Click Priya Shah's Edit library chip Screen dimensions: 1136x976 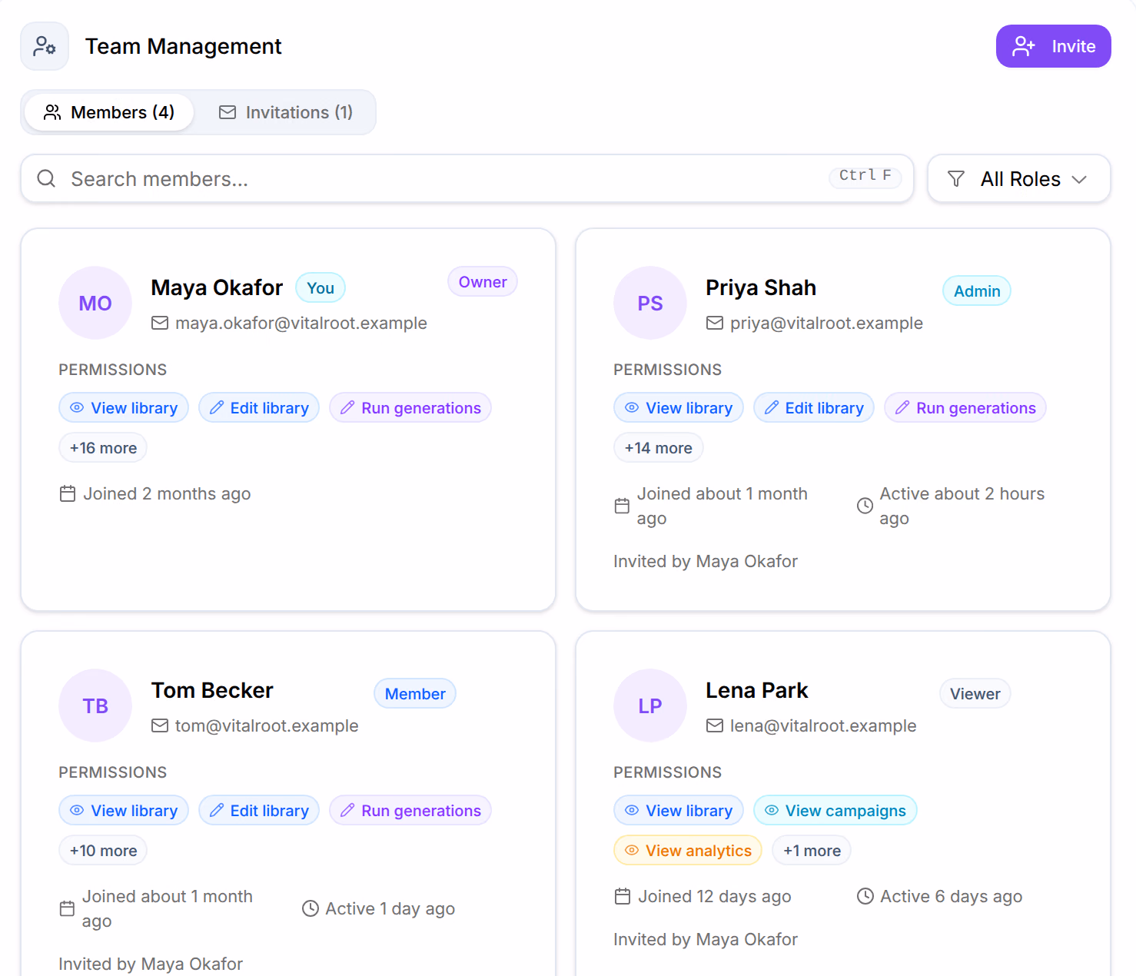point(814,408)
